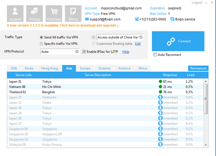Click the telephone icon beside the phone number
Screen dimensions: 216x156
pyautogui.click(x=137, y=19)
